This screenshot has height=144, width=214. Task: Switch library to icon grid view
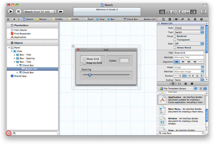tap(200, 89)
